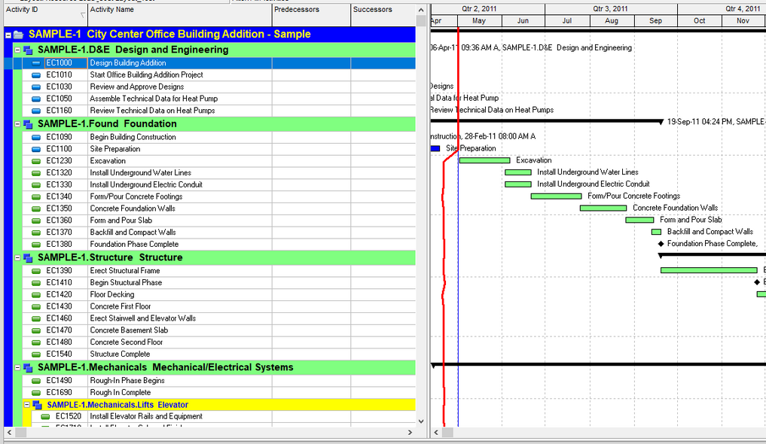The image size is (766, 444).
Task: Select the Excavation Gantt bar
Action: 484,160
